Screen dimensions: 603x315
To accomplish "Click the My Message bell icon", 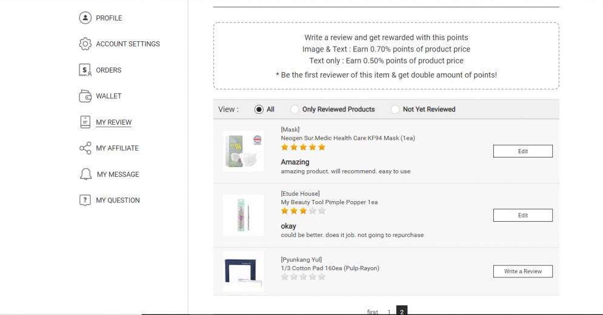I will click(x=85, y=174).
